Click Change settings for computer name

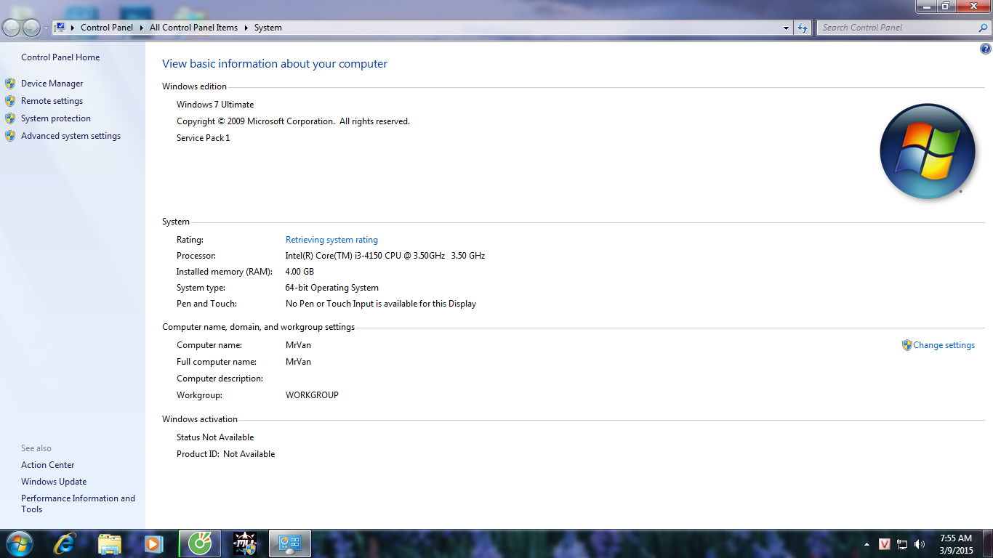tap(944, 345)
